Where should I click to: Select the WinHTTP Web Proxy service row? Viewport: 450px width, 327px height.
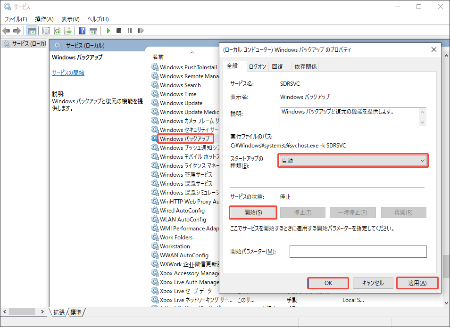click(x=185, y=201)
